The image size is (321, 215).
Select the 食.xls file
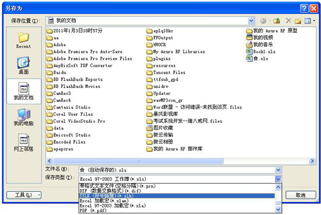coord(257,58)
